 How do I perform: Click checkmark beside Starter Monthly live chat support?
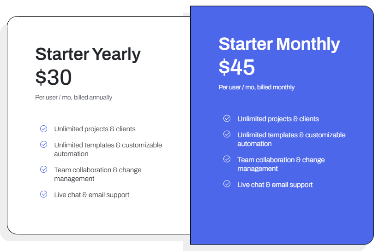pos(227,184)
